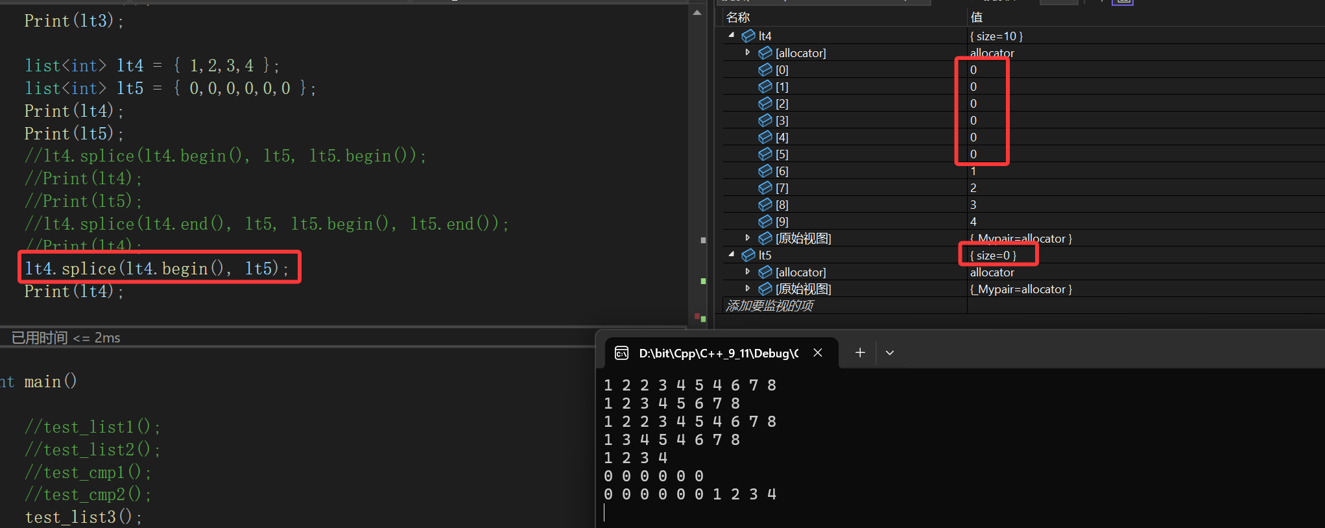1325x528 pixels.
Task: Click the commented //test_cmp2(); line
Action: pos(88,494)
